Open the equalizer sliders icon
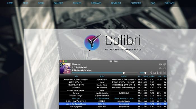This screenshot has width=196, height=109. 160,64
